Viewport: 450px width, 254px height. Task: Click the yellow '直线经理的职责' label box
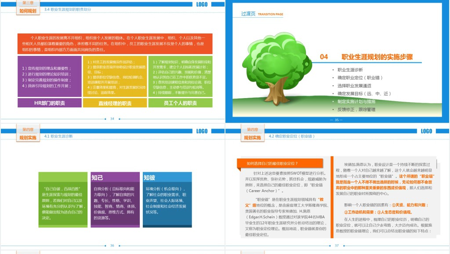[114, 103]
